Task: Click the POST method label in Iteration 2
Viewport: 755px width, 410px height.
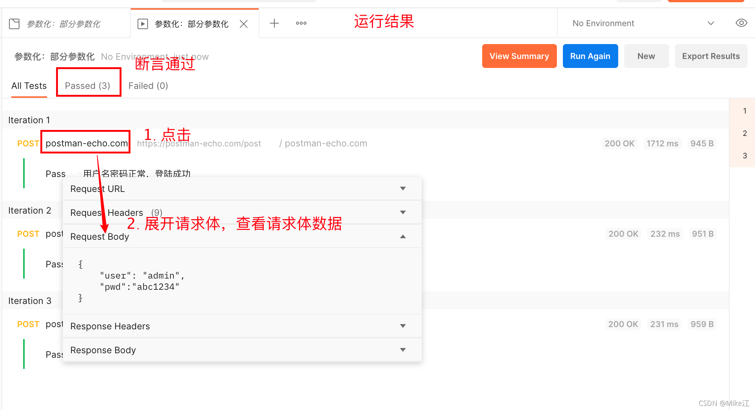Action: coord(28,234)
